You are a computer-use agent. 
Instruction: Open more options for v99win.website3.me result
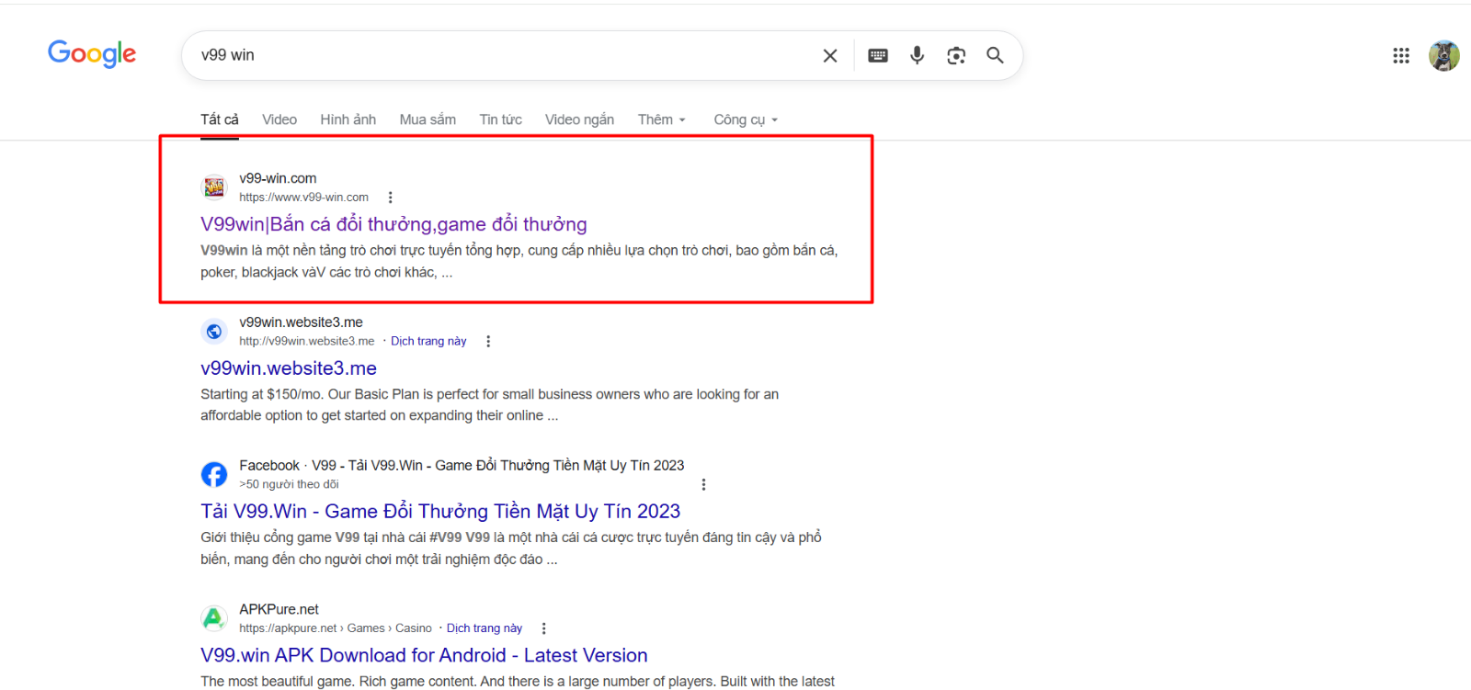(488, 342)
